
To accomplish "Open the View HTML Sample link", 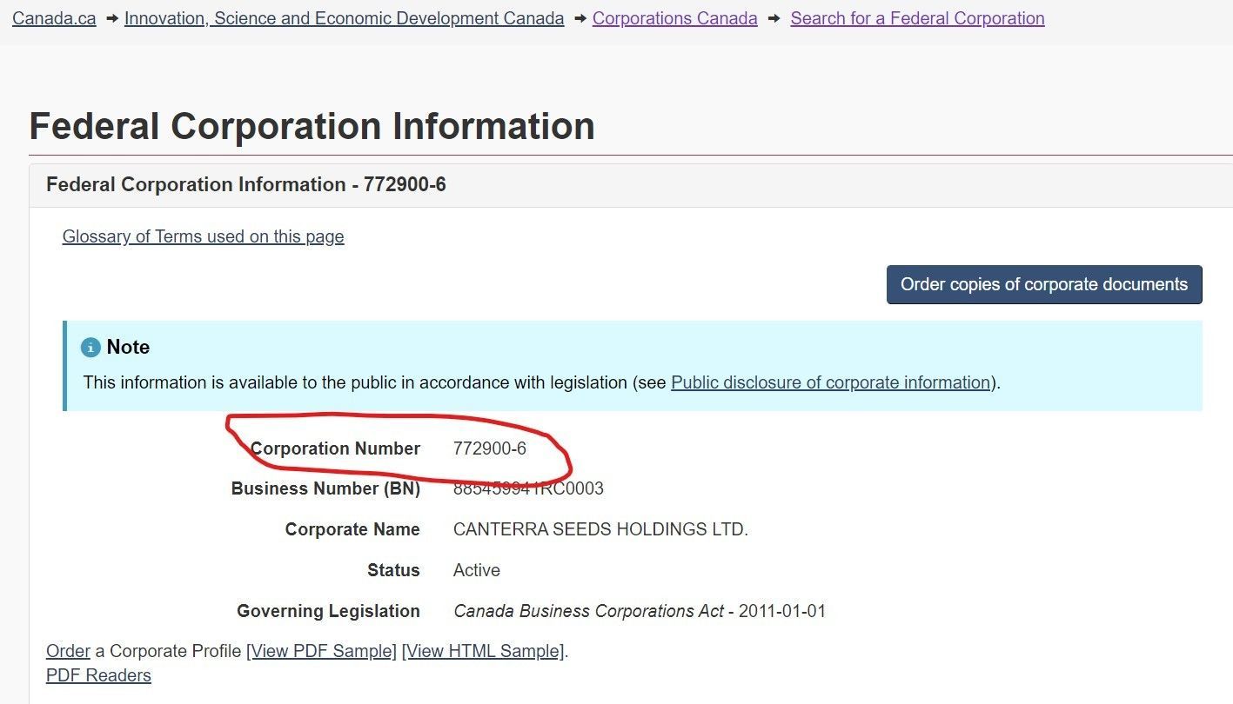I will 483,651.
